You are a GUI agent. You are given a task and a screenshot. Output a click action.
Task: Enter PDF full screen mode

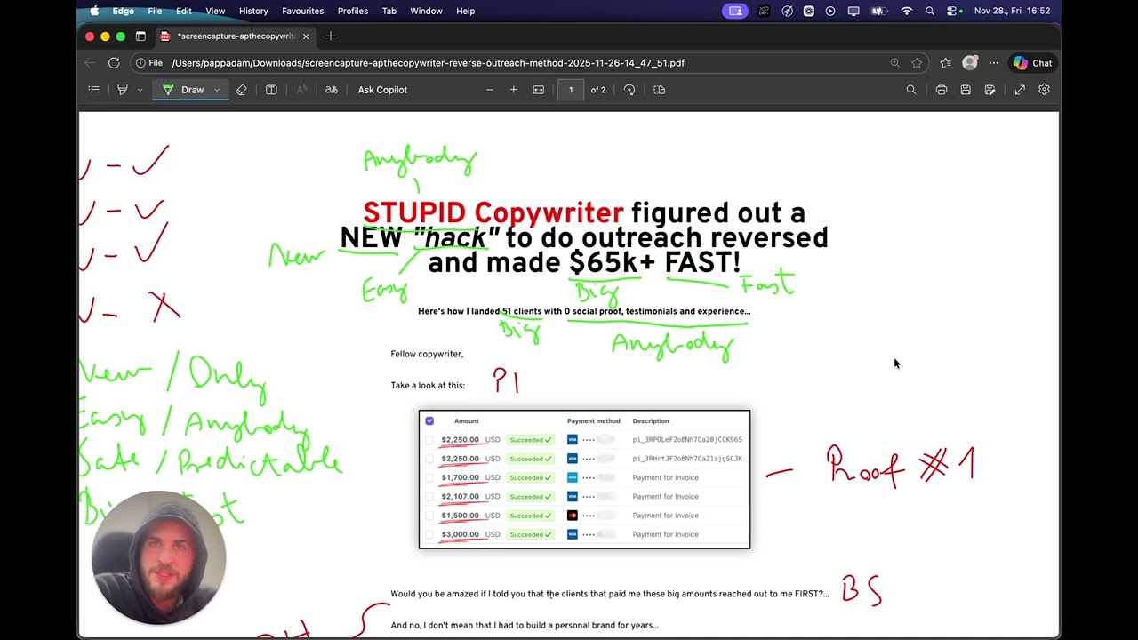tap(1020, 90)
